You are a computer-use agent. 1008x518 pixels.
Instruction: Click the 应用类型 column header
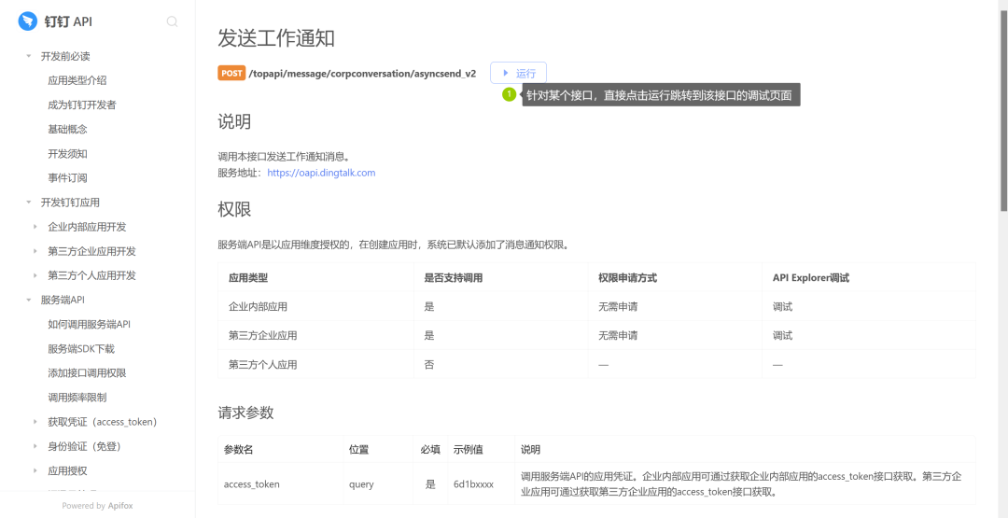pos(248,277)
